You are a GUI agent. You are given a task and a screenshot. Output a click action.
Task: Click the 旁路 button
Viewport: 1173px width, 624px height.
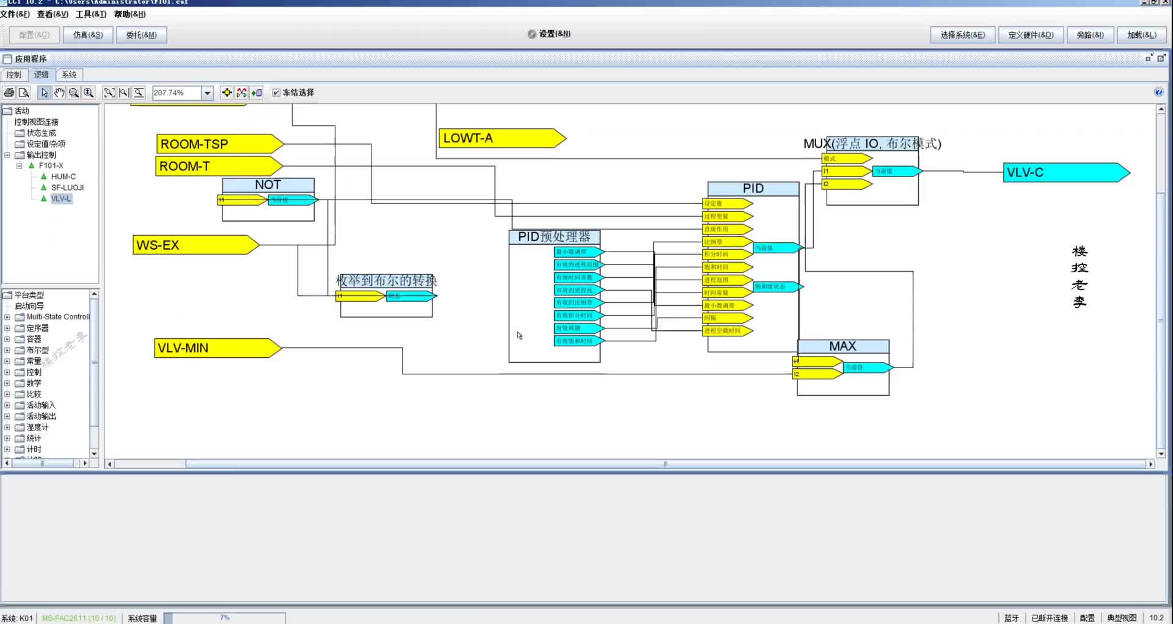tap(1090, 35)
